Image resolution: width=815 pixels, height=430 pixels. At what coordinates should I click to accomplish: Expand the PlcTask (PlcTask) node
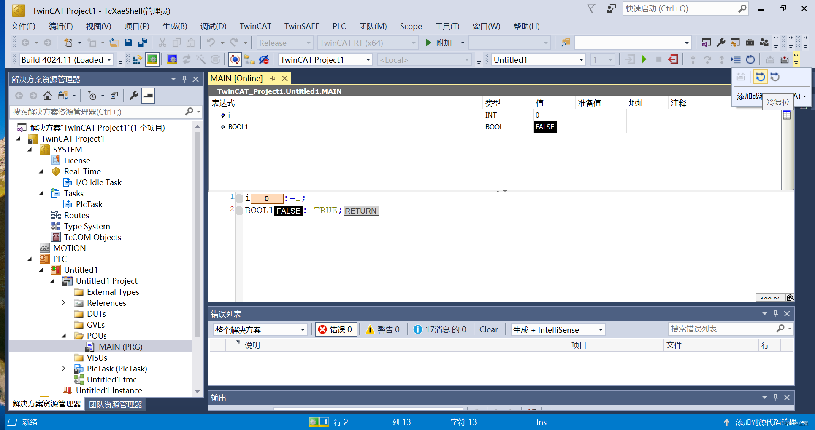pyautogui.click(x=63, y=369)
